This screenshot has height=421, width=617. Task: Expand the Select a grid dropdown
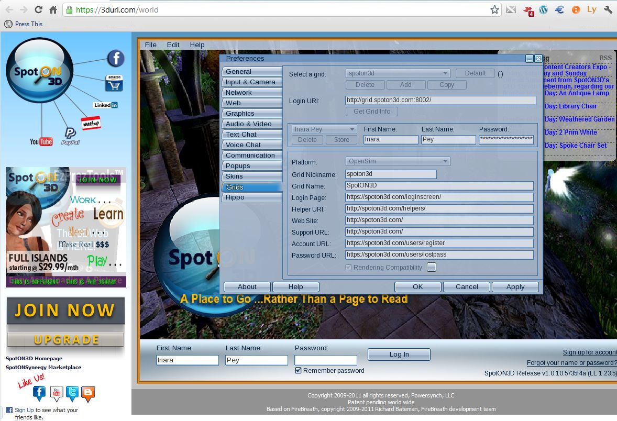click(x=398, y=73)
